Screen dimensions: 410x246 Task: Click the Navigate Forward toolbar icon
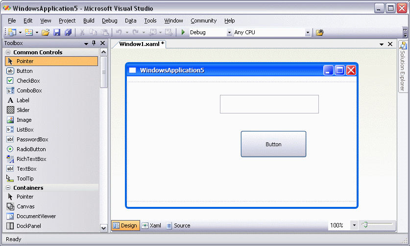169,32
